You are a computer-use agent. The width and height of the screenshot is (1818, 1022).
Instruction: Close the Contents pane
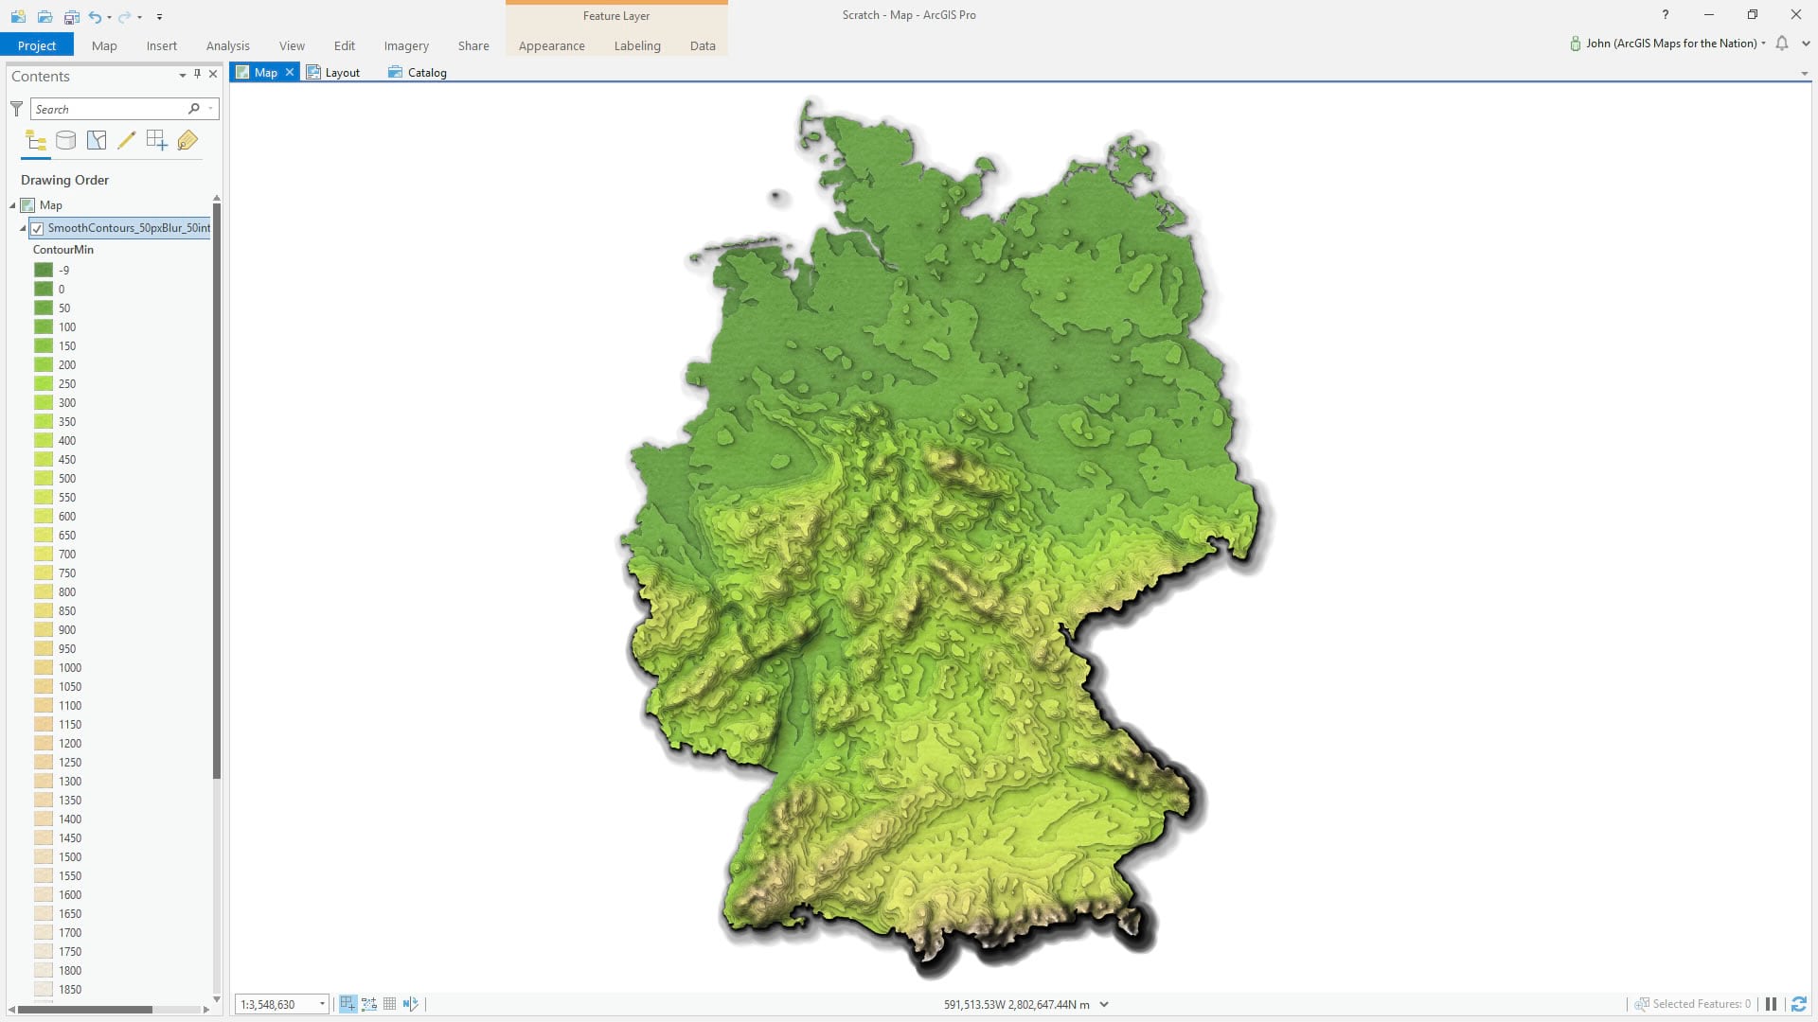tap(213, 74)
